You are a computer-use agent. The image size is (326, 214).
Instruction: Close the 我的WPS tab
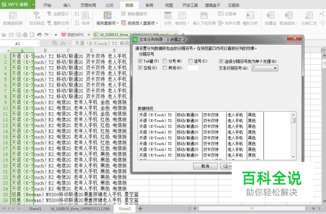coord(89,35)
